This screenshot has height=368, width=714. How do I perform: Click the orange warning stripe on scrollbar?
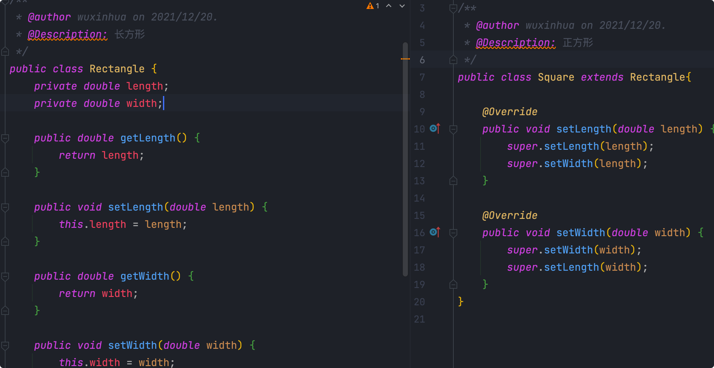click(405, 59)
